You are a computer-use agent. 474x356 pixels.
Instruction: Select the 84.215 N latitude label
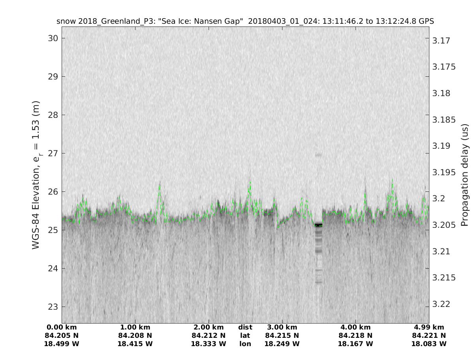282,335
